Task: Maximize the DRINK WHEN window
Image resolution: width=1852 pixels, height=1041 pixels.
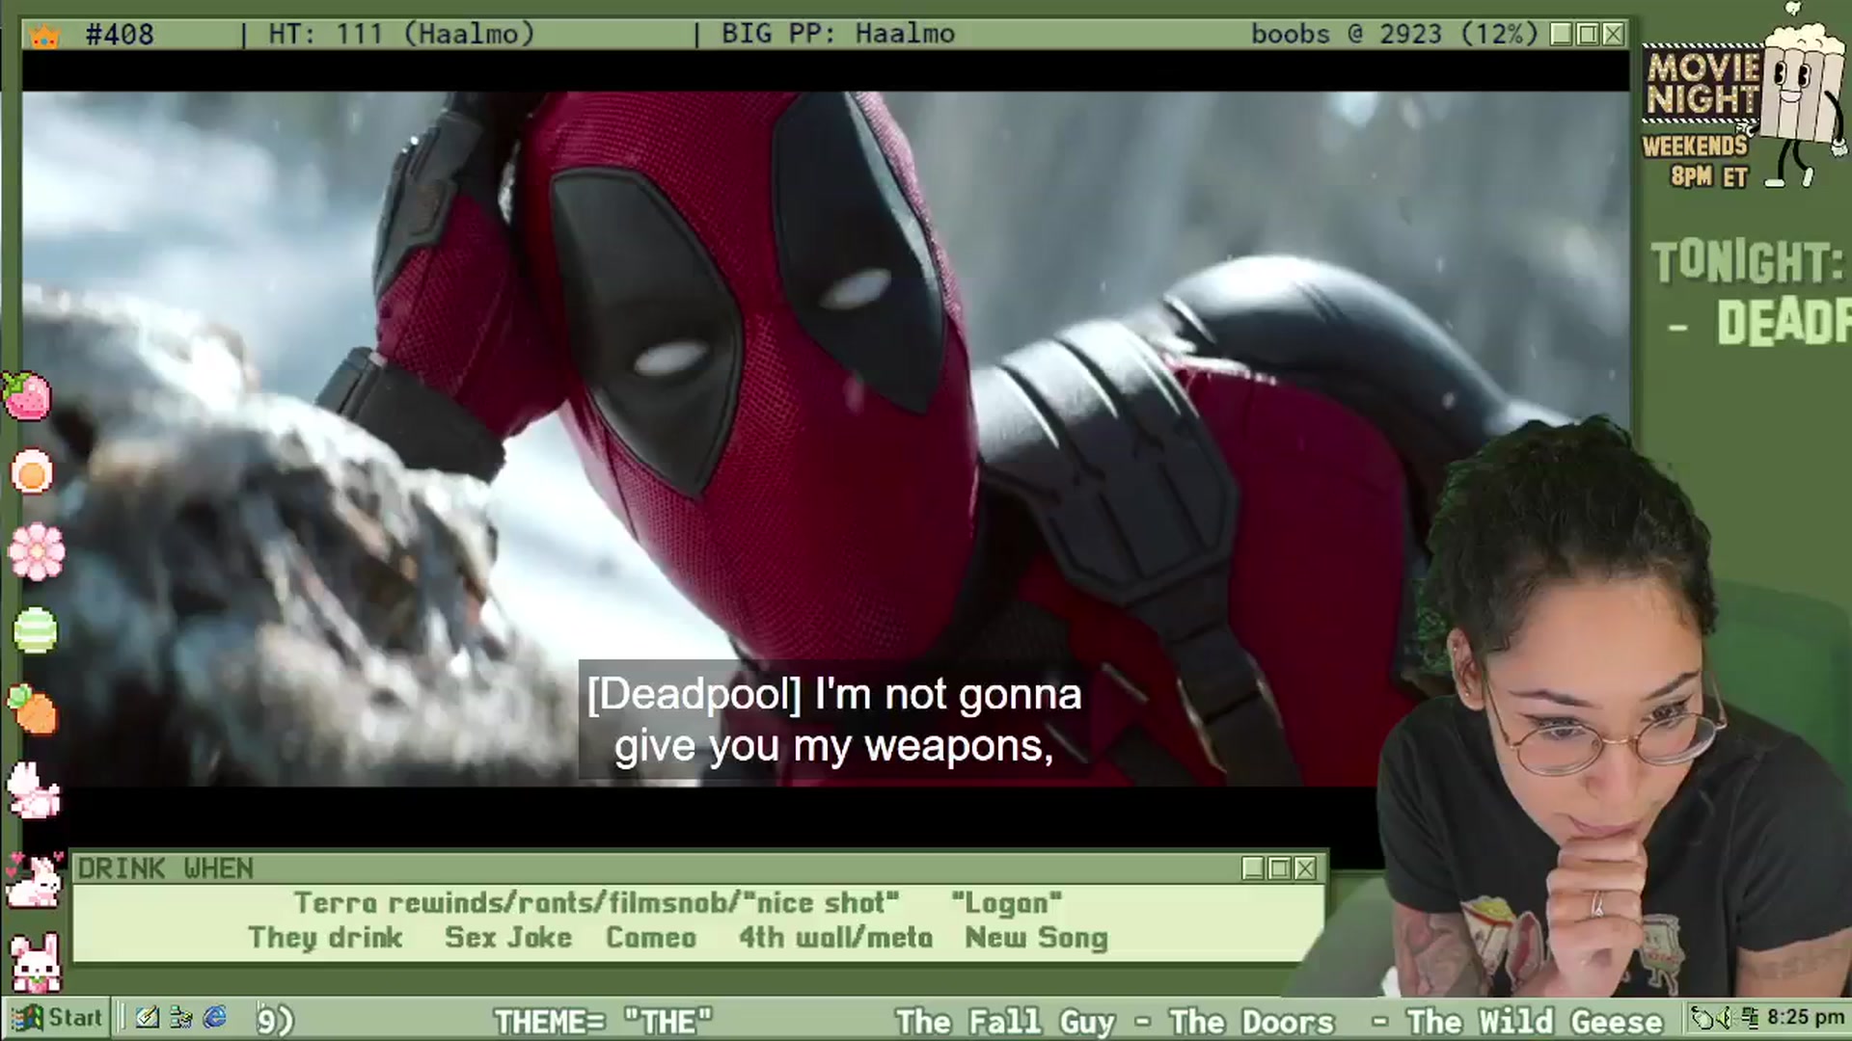Action: click(1279, 868)
